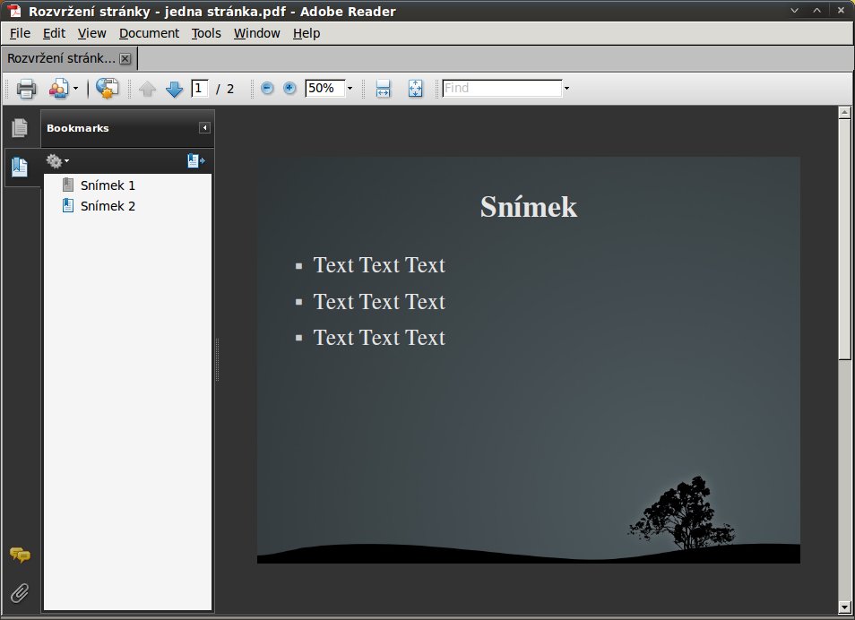Click the Bookmarks panel header label

77,128
